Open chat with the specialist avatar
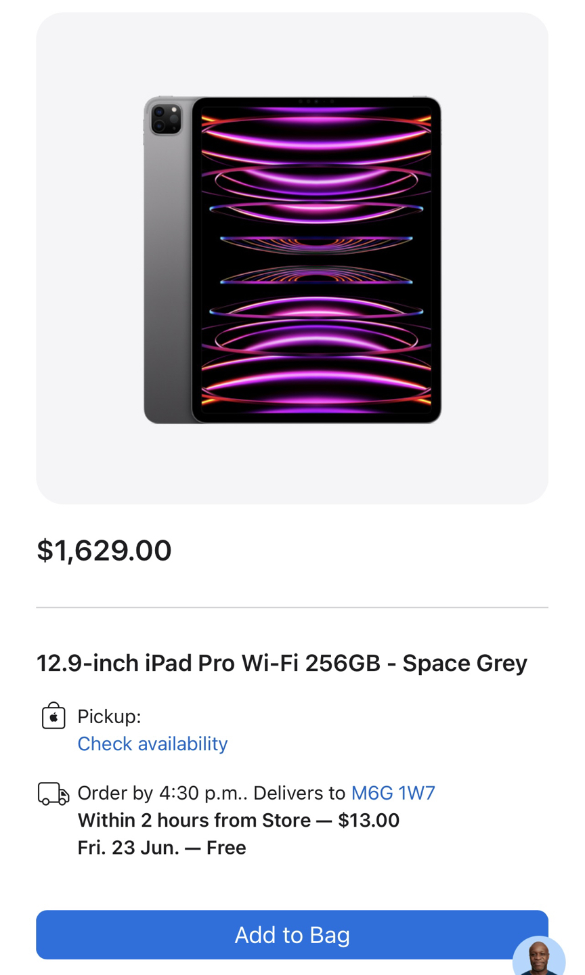This screenshot has width=585, height=975. coord(539,956)
